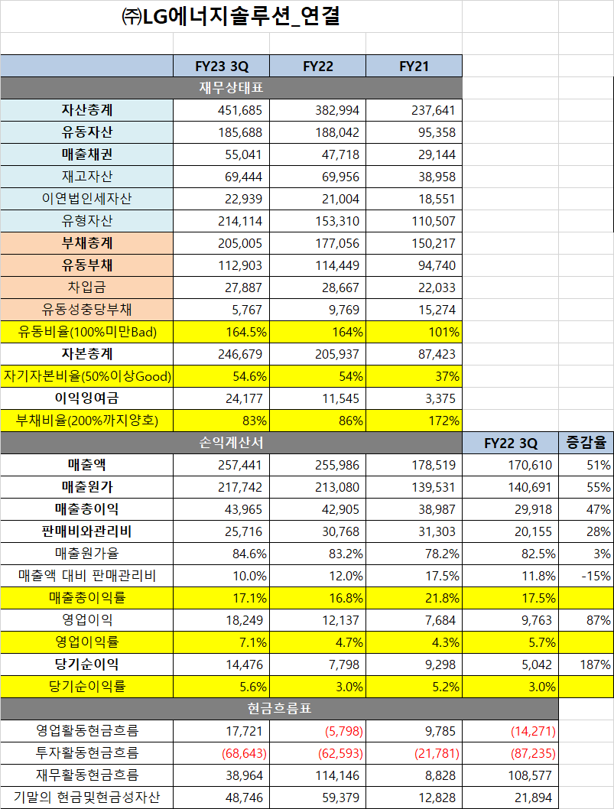
Task: Select the 손익계산서 section header
Action: (x=229, y=438)
